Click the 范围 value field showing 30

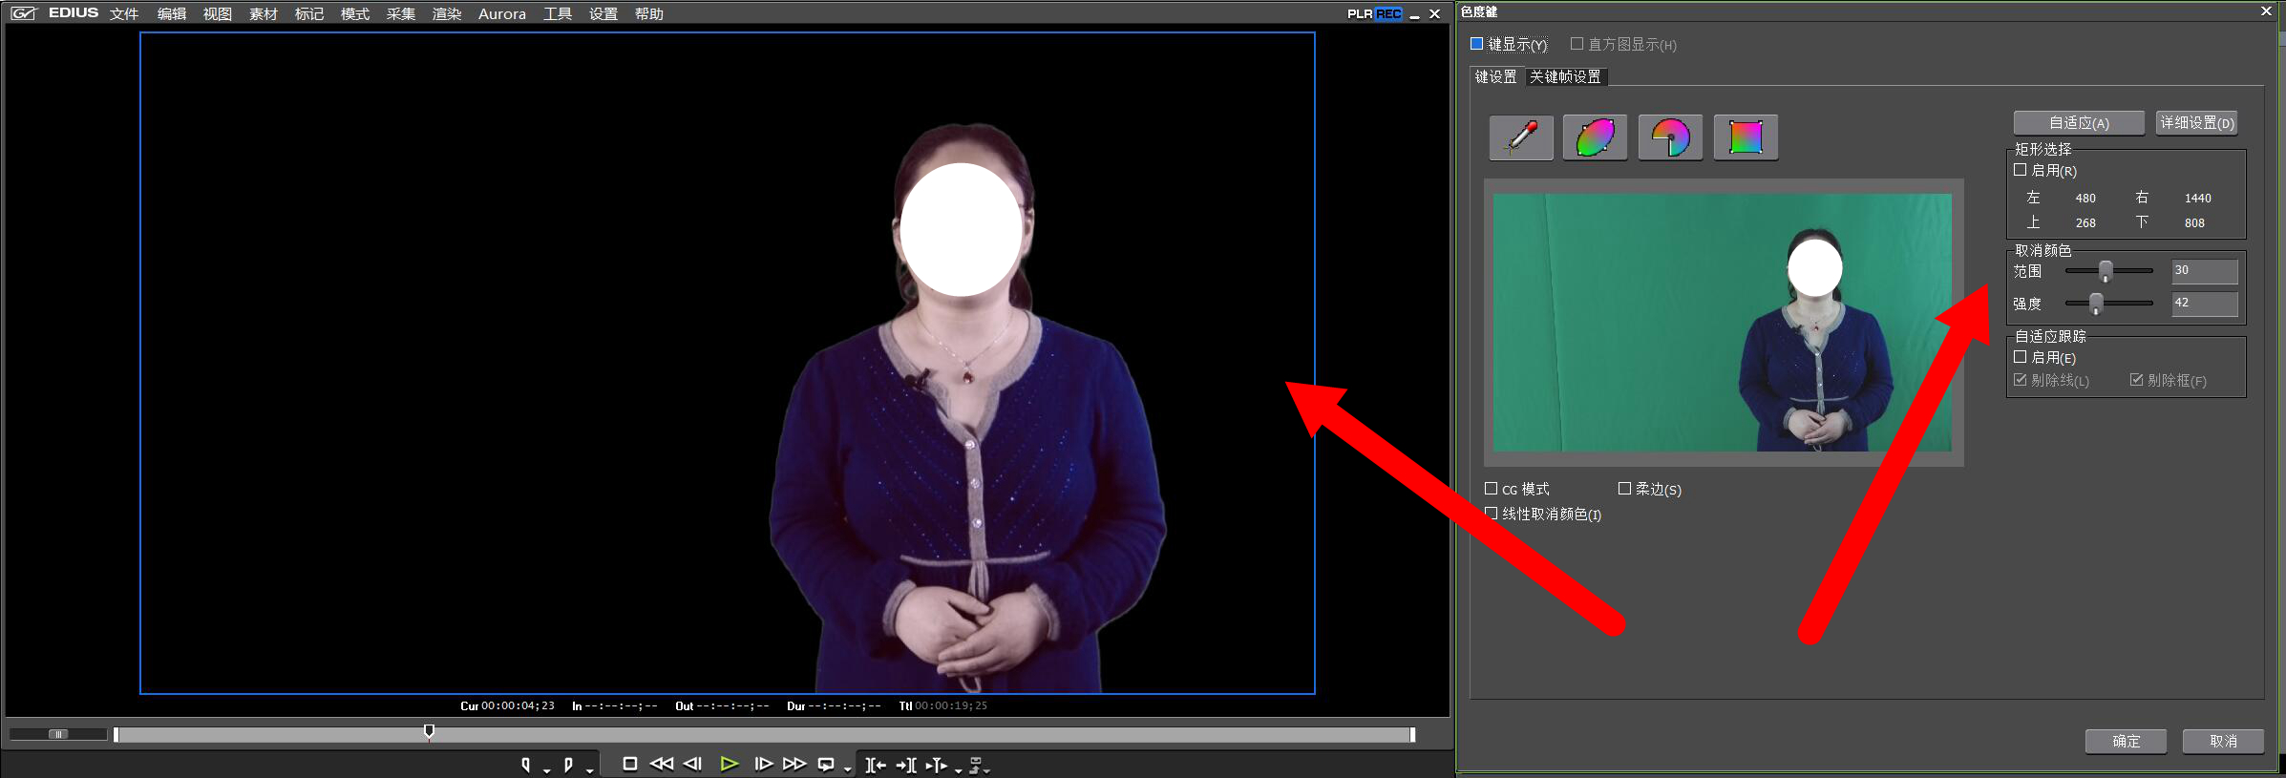[x=2204, y=270]
